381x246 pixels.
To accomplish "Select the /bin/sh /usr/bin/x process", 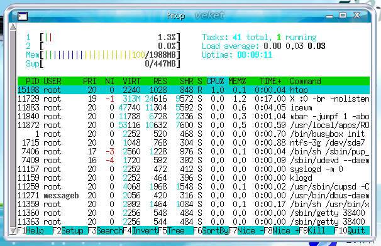I will (194, 205).
